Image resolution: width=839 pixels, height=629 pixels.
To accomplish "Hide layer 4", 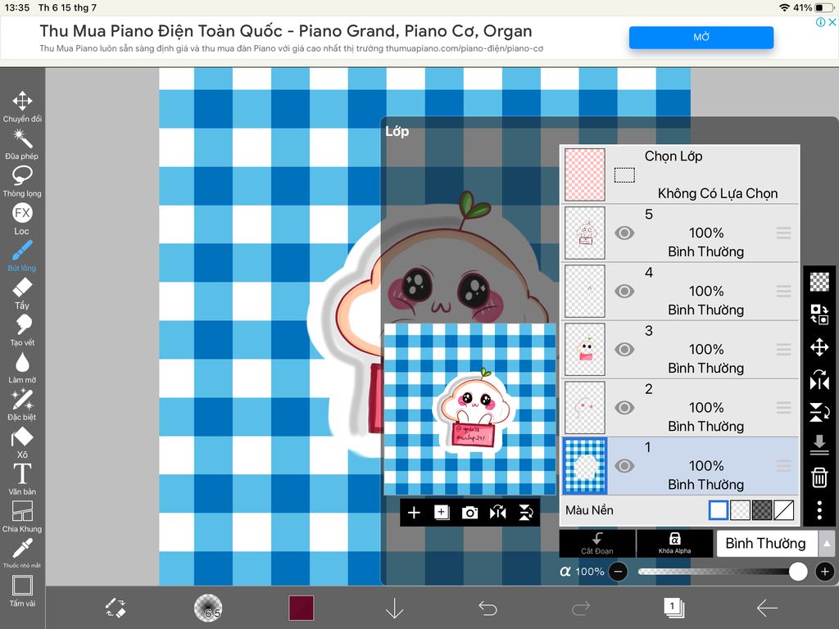I will click(x=624, y=292).
